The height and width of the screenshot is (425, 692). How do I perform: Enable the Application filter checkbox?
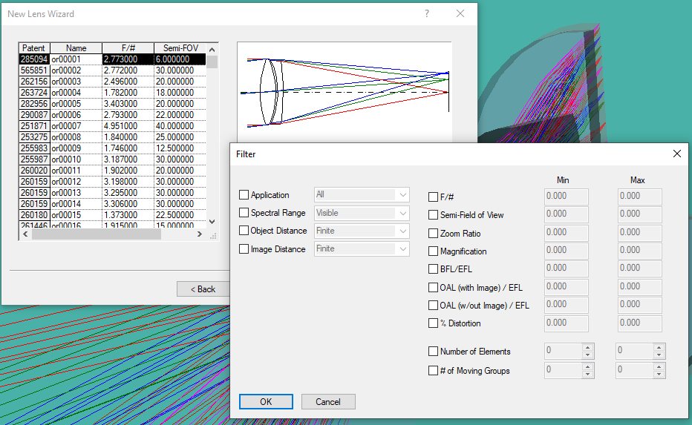coord(244,195)
